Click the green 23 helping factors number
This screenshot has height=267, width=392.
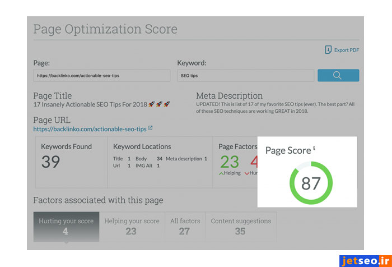pyautogui.click(x=229, y=162)
